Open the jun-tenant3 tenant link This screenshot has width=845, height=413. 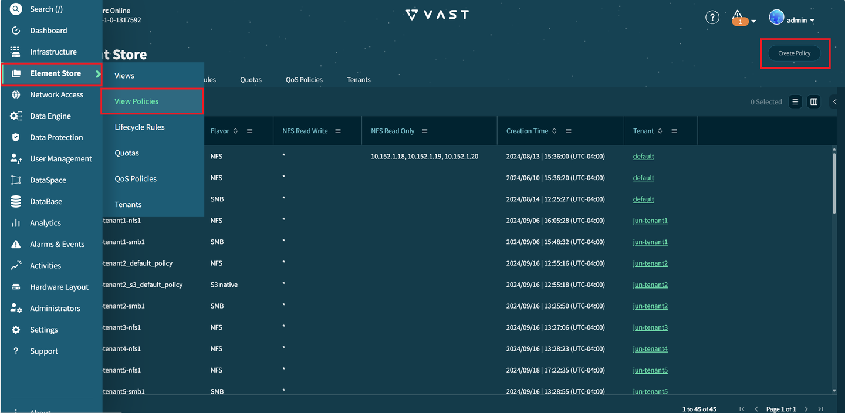[650, 327]
